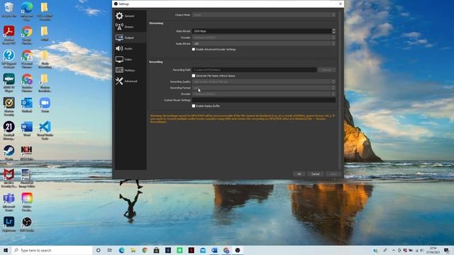Click the Word icon in the taskbar

click(x=214, y=250)
